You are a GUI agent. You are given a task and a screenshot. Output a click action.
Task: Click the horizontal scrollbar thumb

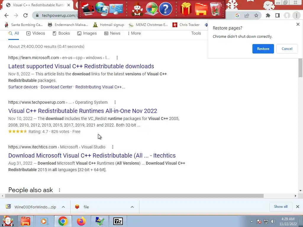[x=134, y=196]
